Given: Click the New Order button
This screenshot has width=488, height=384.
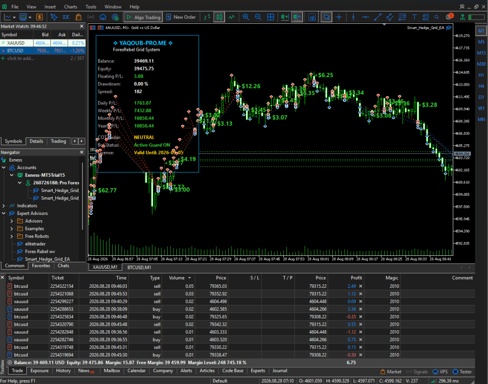Looking at the screenshot, I should (x=181, y=17).
